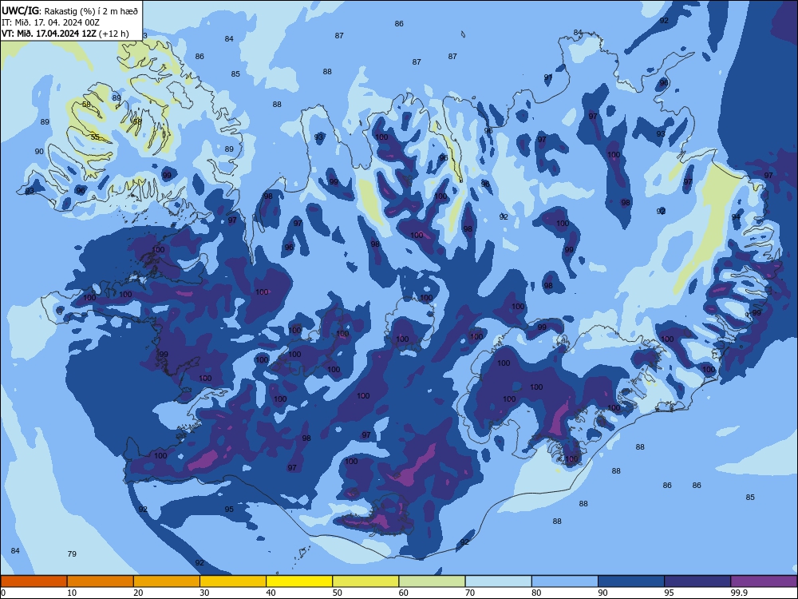Click the '79' humidity value on the map

tap(72, 553)
